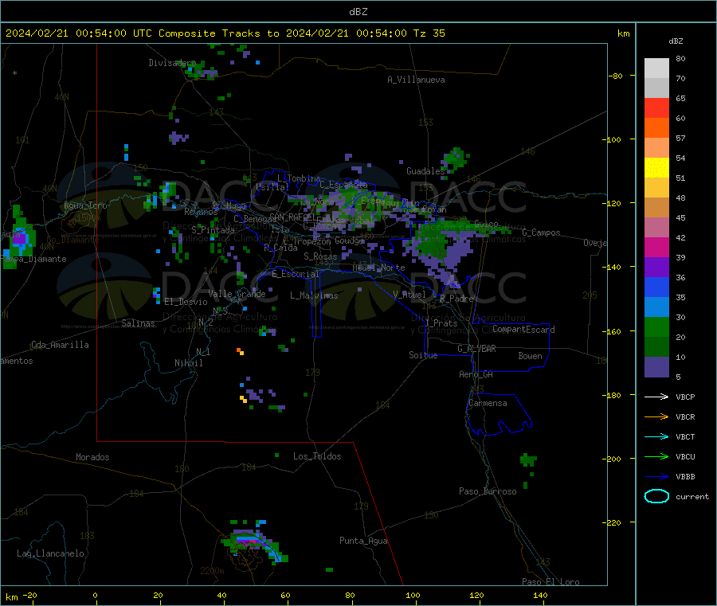Choose the slate violet 5–10 dBZ swatch
This screenshot has width=717, height=606.
656,367
